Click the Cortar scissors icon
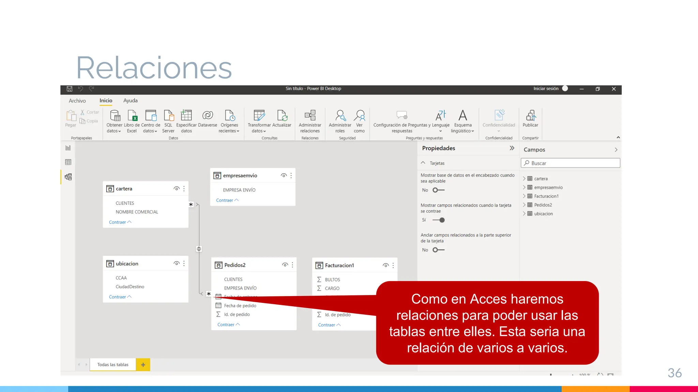 point(82,112)
